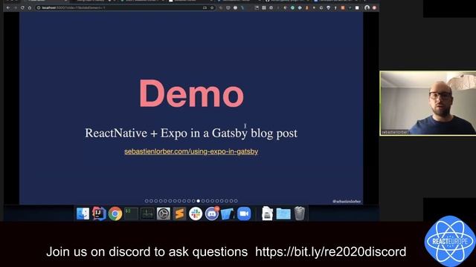Open the Terminal dock icon

[x=131, y=214]
